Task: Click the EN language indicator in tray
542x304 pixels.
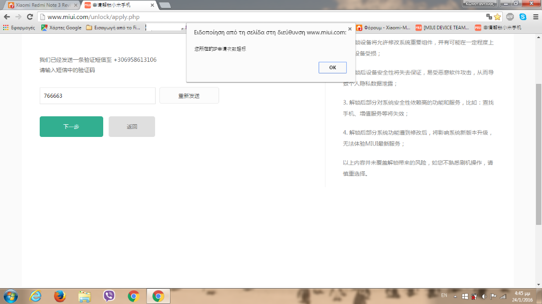Action: click(x=444, y=296)
